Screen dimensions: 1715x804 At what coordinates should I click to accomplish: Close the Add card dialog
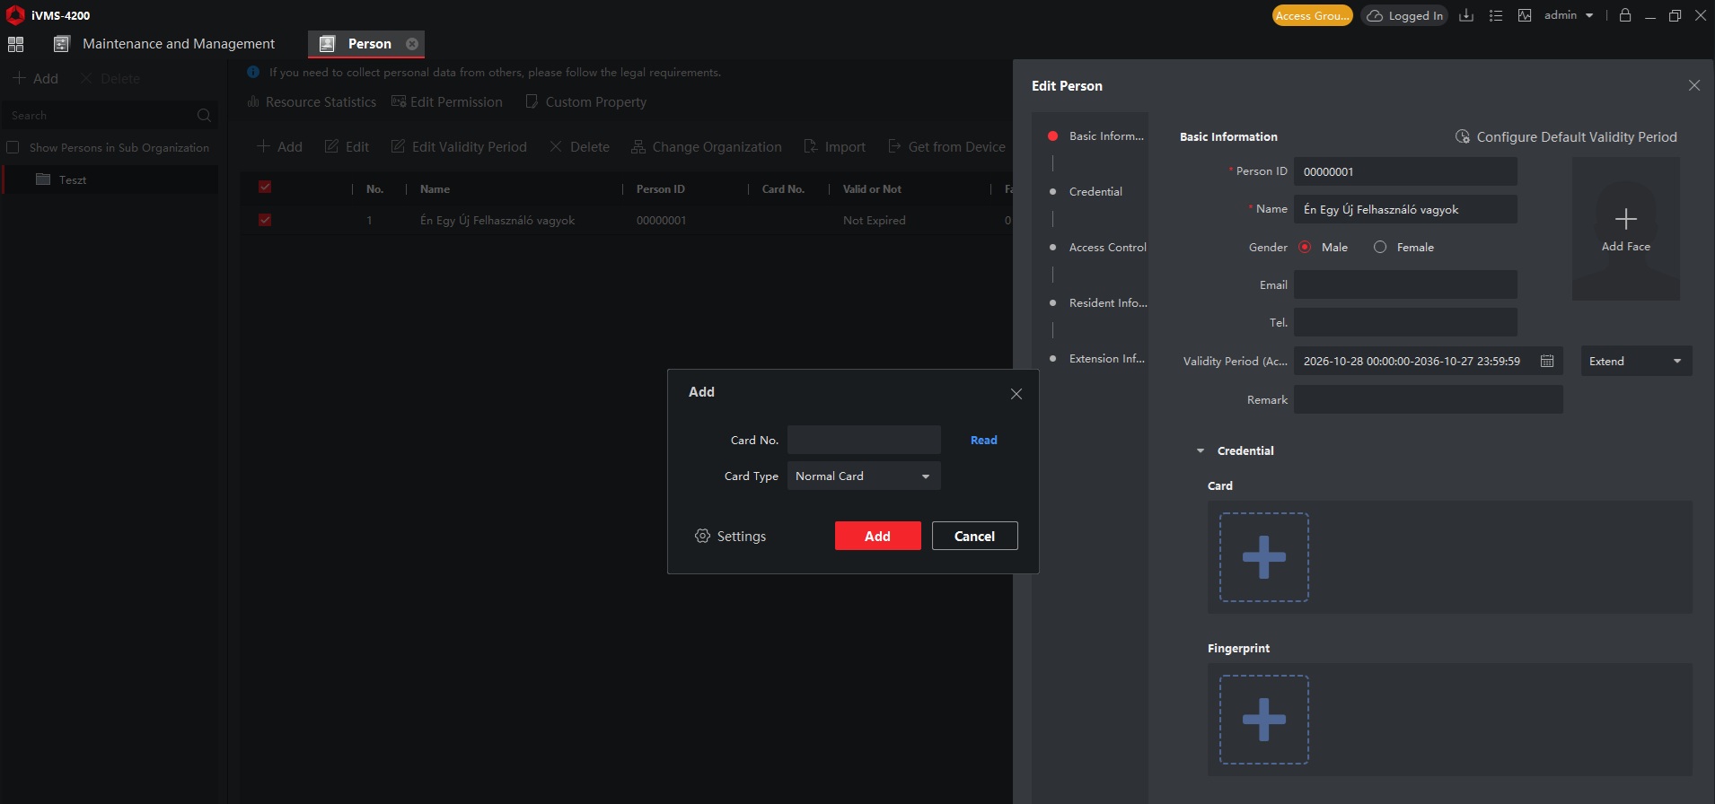coord(1016,394)
